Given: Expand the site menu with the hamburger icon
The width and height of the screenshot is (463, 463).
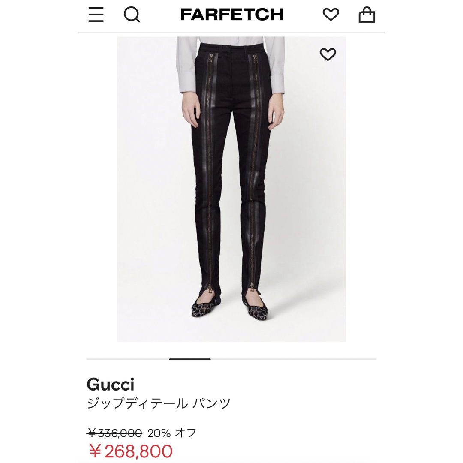Looking at the screenshot, I should [x=96, y=14].
